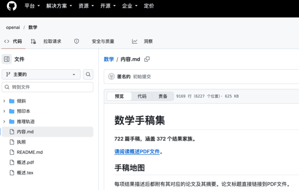Viewport: 299px width, 190px height.
Task: Copy the file path icon
Action: point(147,59)
